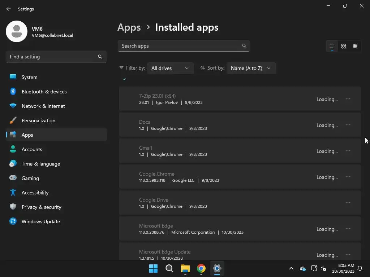Click the Apps breadcrumb link
This screenshot has height=277, width=370.
coord(129,27)
